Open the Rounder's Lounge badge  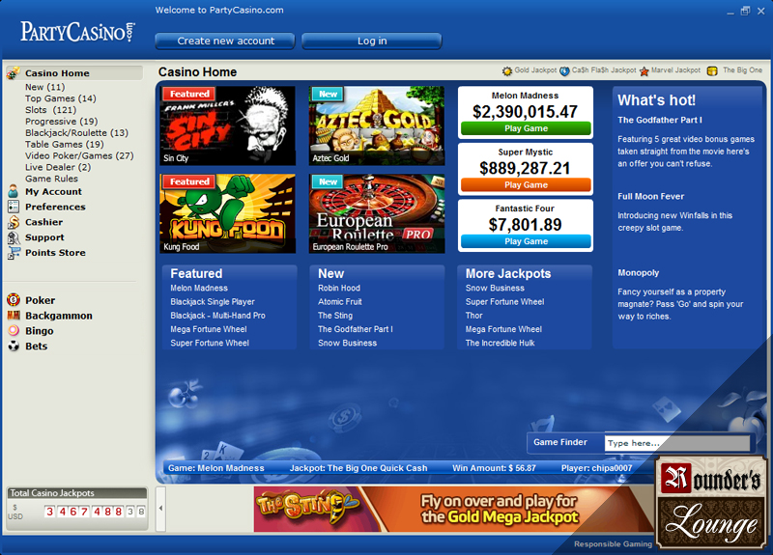coord(711,503)
